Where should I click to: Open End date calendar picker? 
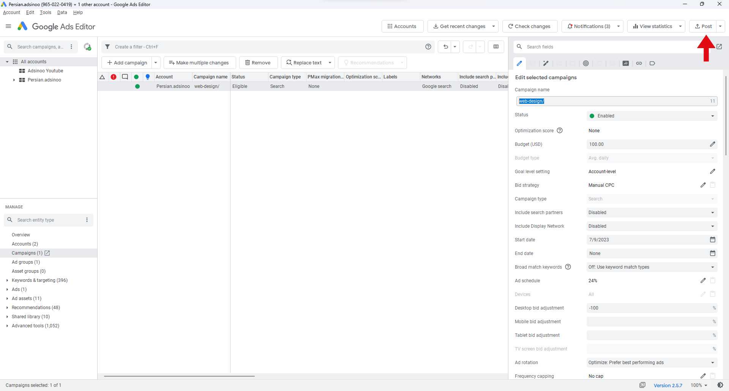[x=713, y=253]
